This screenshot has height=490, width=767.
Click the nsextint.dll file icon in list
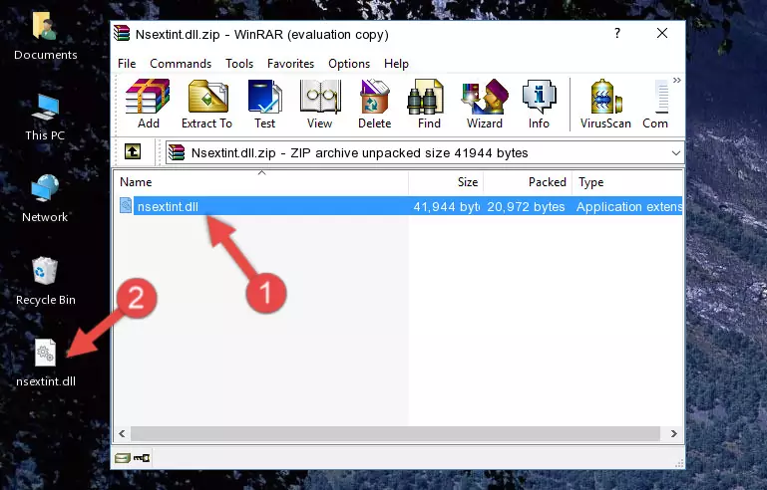(x=126, y=206)
